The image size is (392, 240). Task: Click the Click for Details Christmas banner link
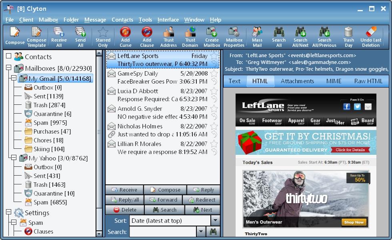(350, 150)
